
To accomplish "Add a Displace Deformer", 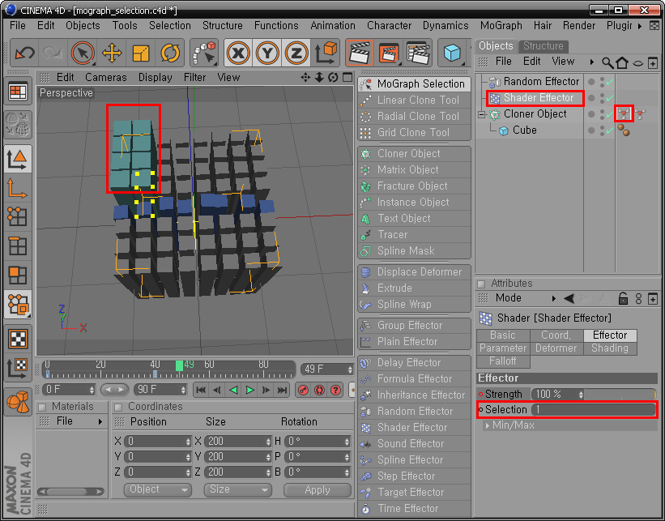I will tap(415, 272).
